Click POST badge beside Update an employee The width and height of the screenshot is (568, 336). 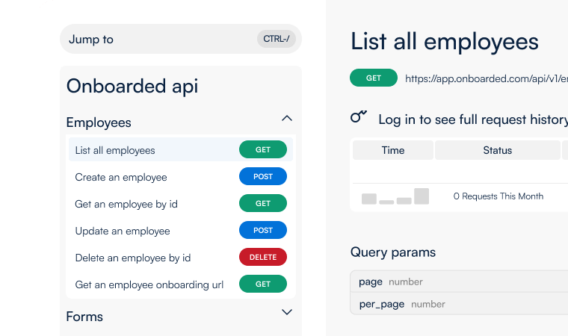click(263, 230)
